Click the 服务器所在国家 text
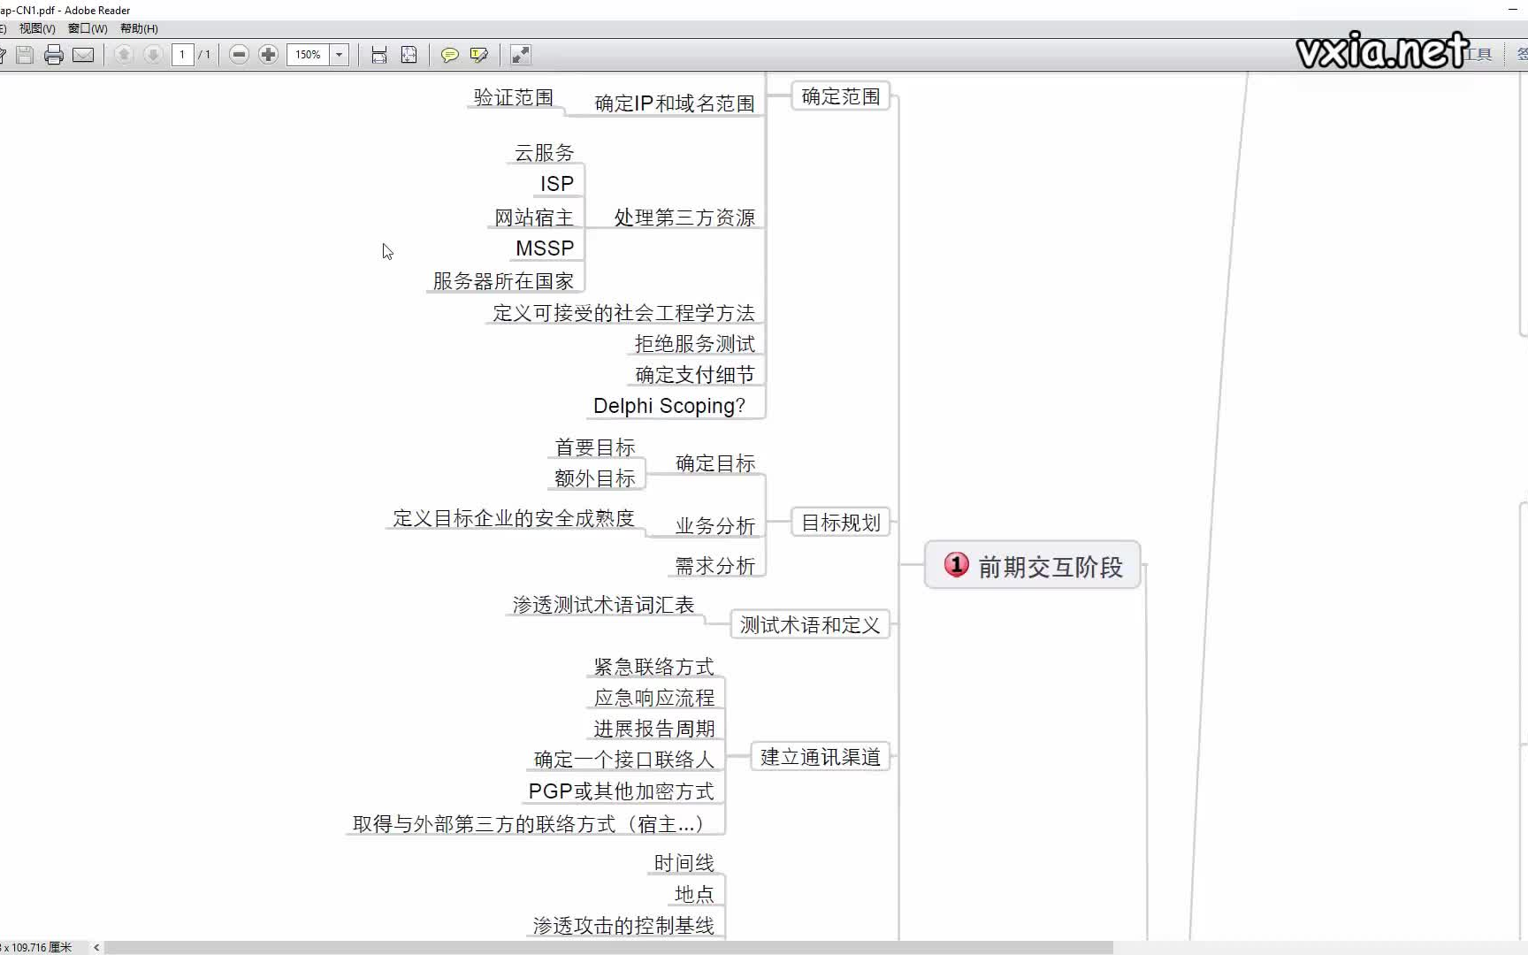Viewport: 1528px width, 955px height. pyautogui.click(x=503, y=281)
